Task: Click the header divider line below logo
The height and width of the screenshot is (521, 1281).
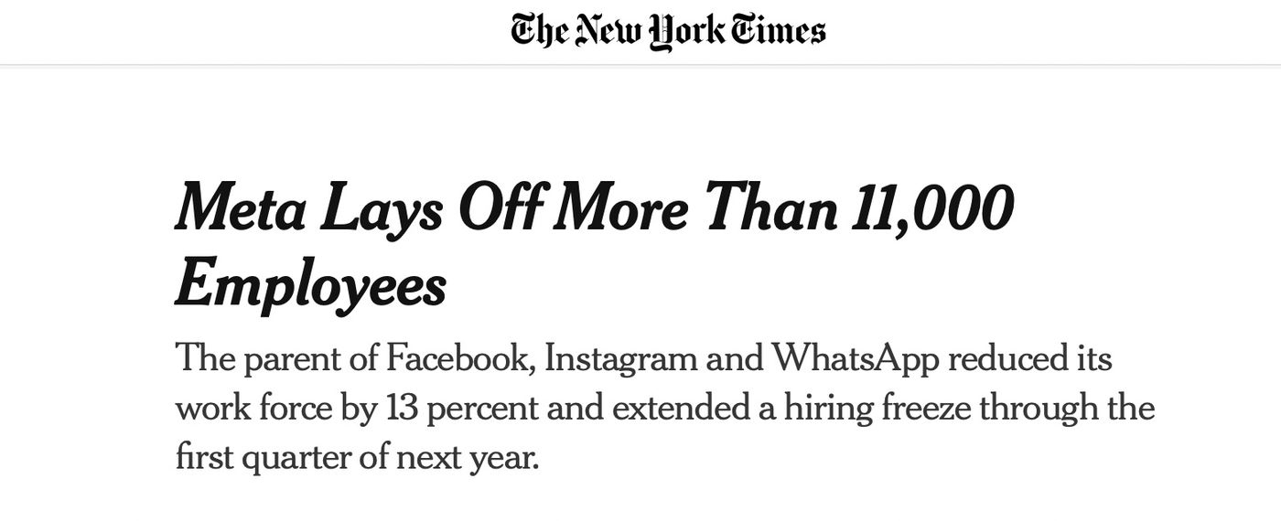Action: (x=640, y=64)
